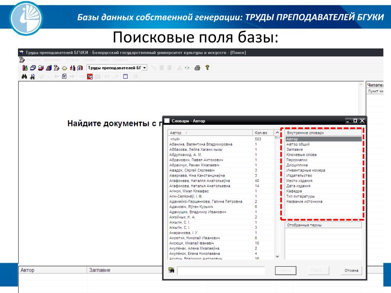Screen dimensions: 391x293
Task: Click the binoculars icon beside the dialog search field
Action: (x=171, y=270)
